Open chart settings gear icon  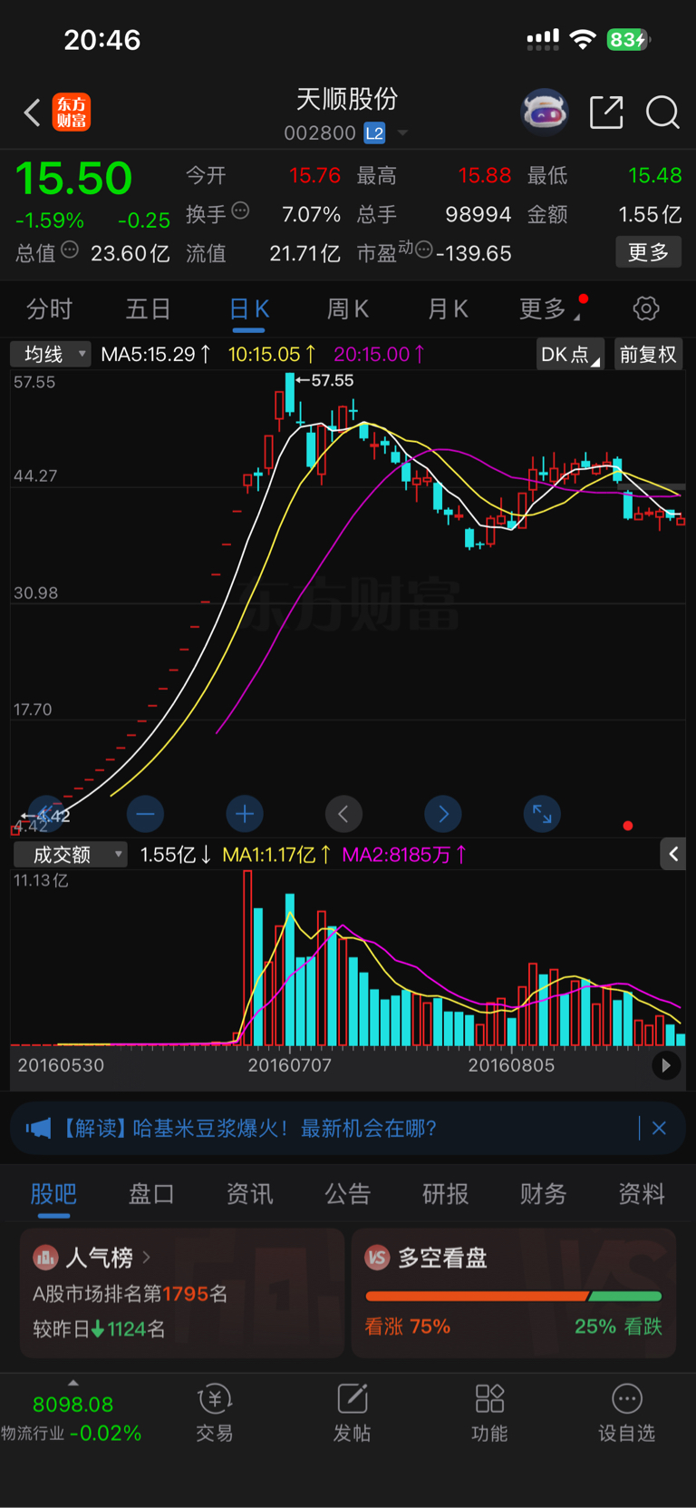tap(646, 308)
